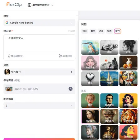The image size is (140, 140).
Task: Choose the 蒸汽朋克 dog style thumbnail
Action: click(x=109, y=116)
